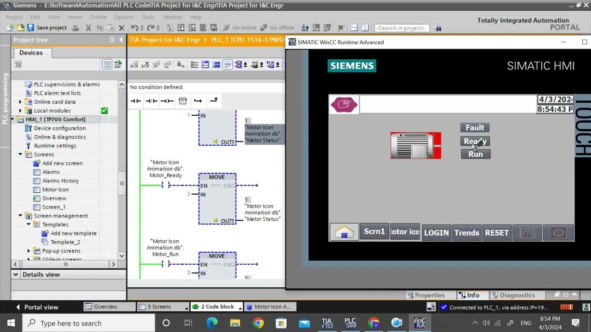Click the Delete X icon in toolbar
This screenshot has width=591, height=332.
122,28
